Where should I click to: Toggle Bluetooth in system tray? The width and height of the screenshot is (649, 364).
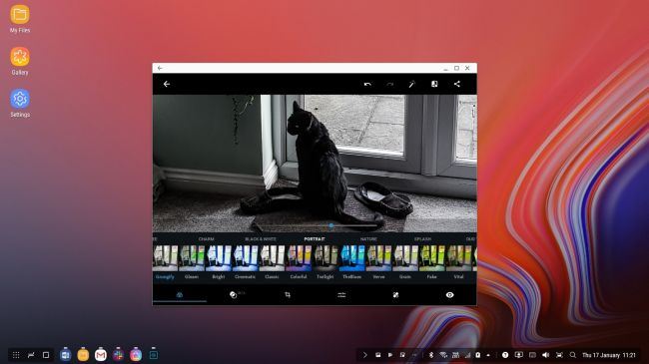click(431, 355)
